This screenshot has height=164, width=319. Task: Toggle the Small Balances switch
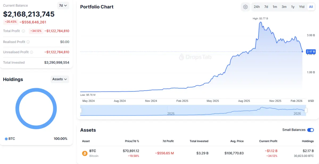[x=310, y=130]
